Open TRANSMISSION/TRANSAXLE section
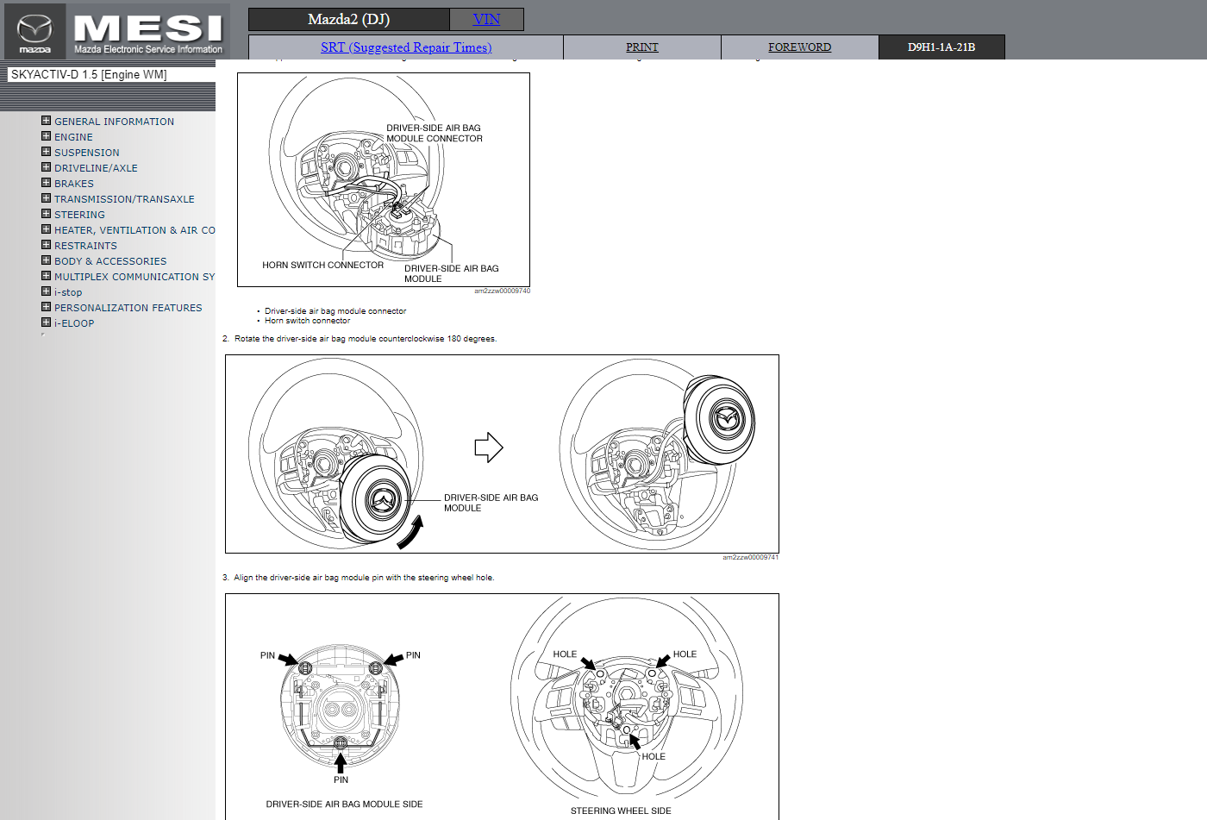Screen dimensions: 1207x820 pos(124,199)
